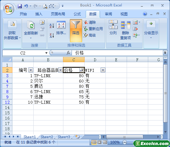Switch to Page Layout view icon
Viewport: 170px width, 147px height.
tap(99, 142)
